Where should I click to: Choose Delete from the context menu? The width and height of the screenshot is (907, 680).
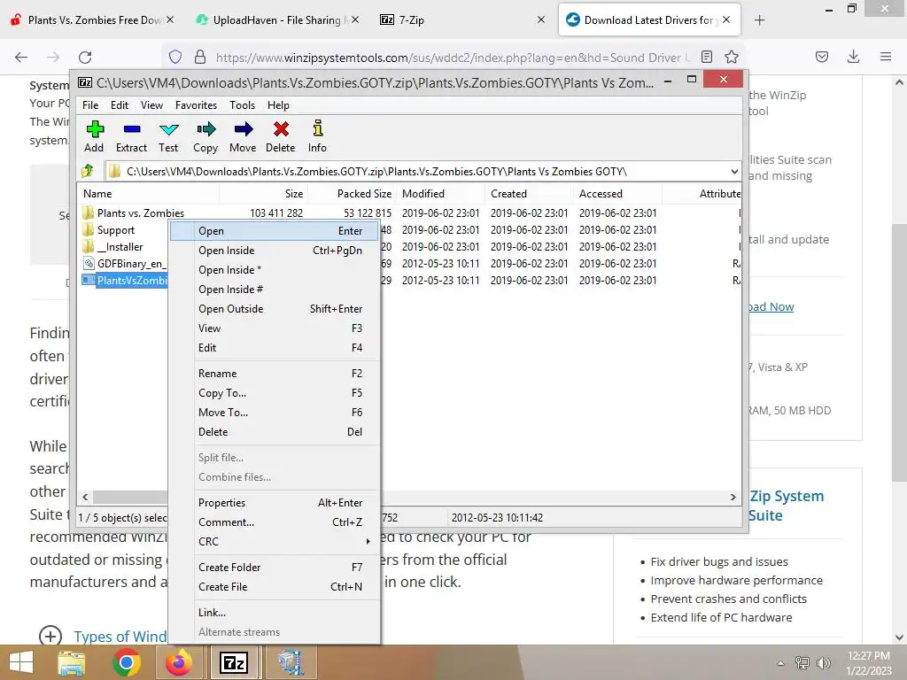275,432
